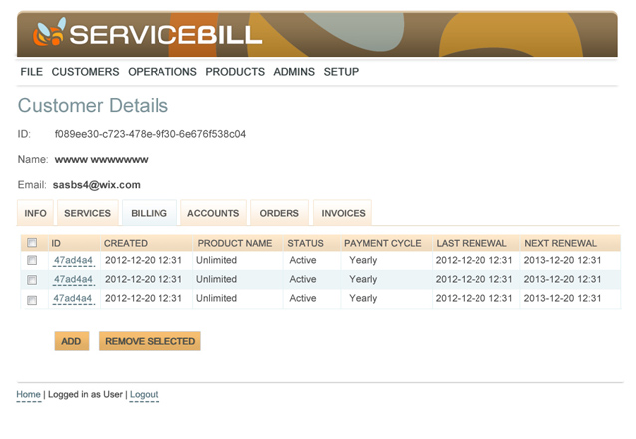
Task: Click the email sasbs4@wix.com
Action: (97, 185)
